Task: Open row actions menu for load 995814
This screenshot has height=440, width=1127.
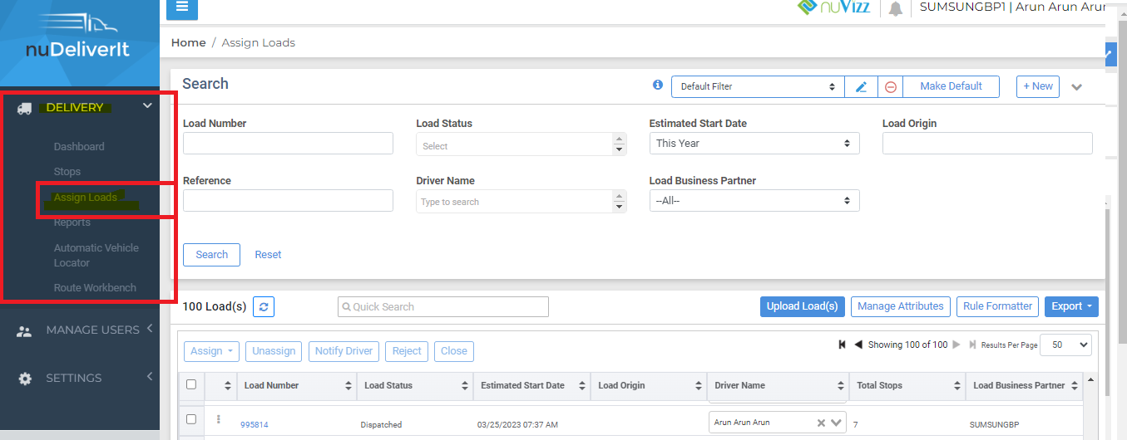Action: [x=219, y=420]
